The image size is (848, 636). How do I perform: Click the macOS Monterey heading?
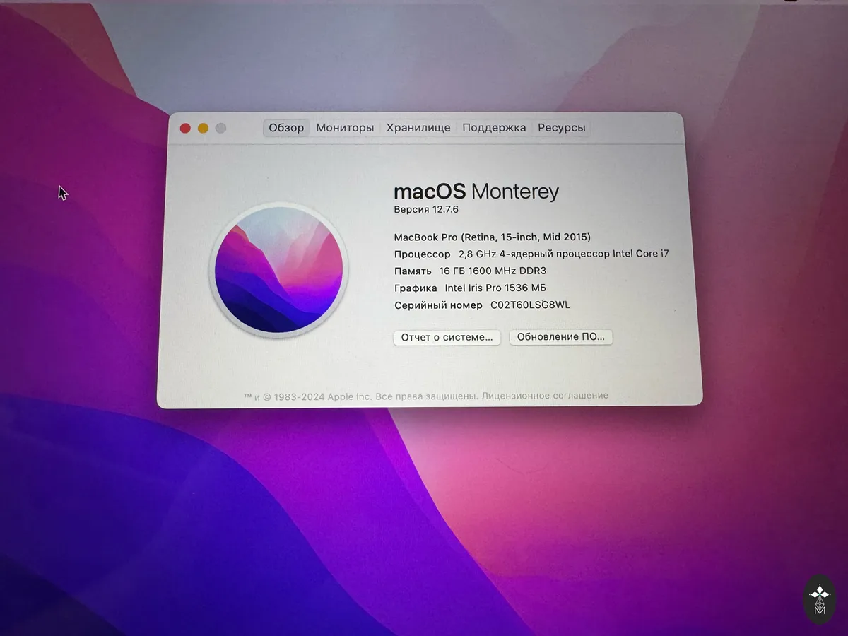pos(476,191)
